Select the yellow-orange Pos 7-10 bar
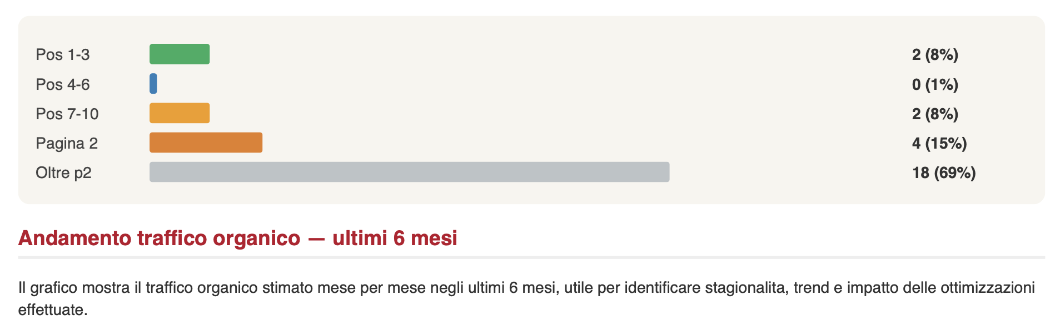 pyautogui.click(x=180, y=113)
